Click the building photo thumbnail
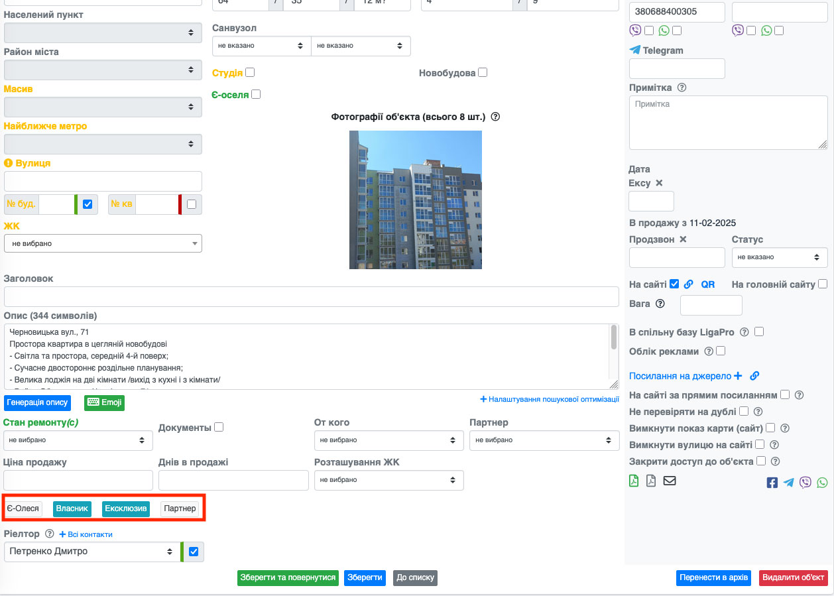This screenshot has height=596, width=834. 416,200
